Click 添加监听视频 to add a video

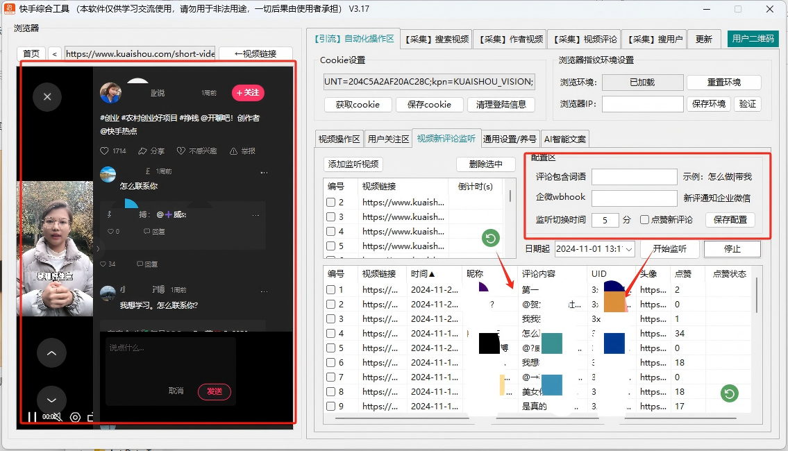coord(353,164)
